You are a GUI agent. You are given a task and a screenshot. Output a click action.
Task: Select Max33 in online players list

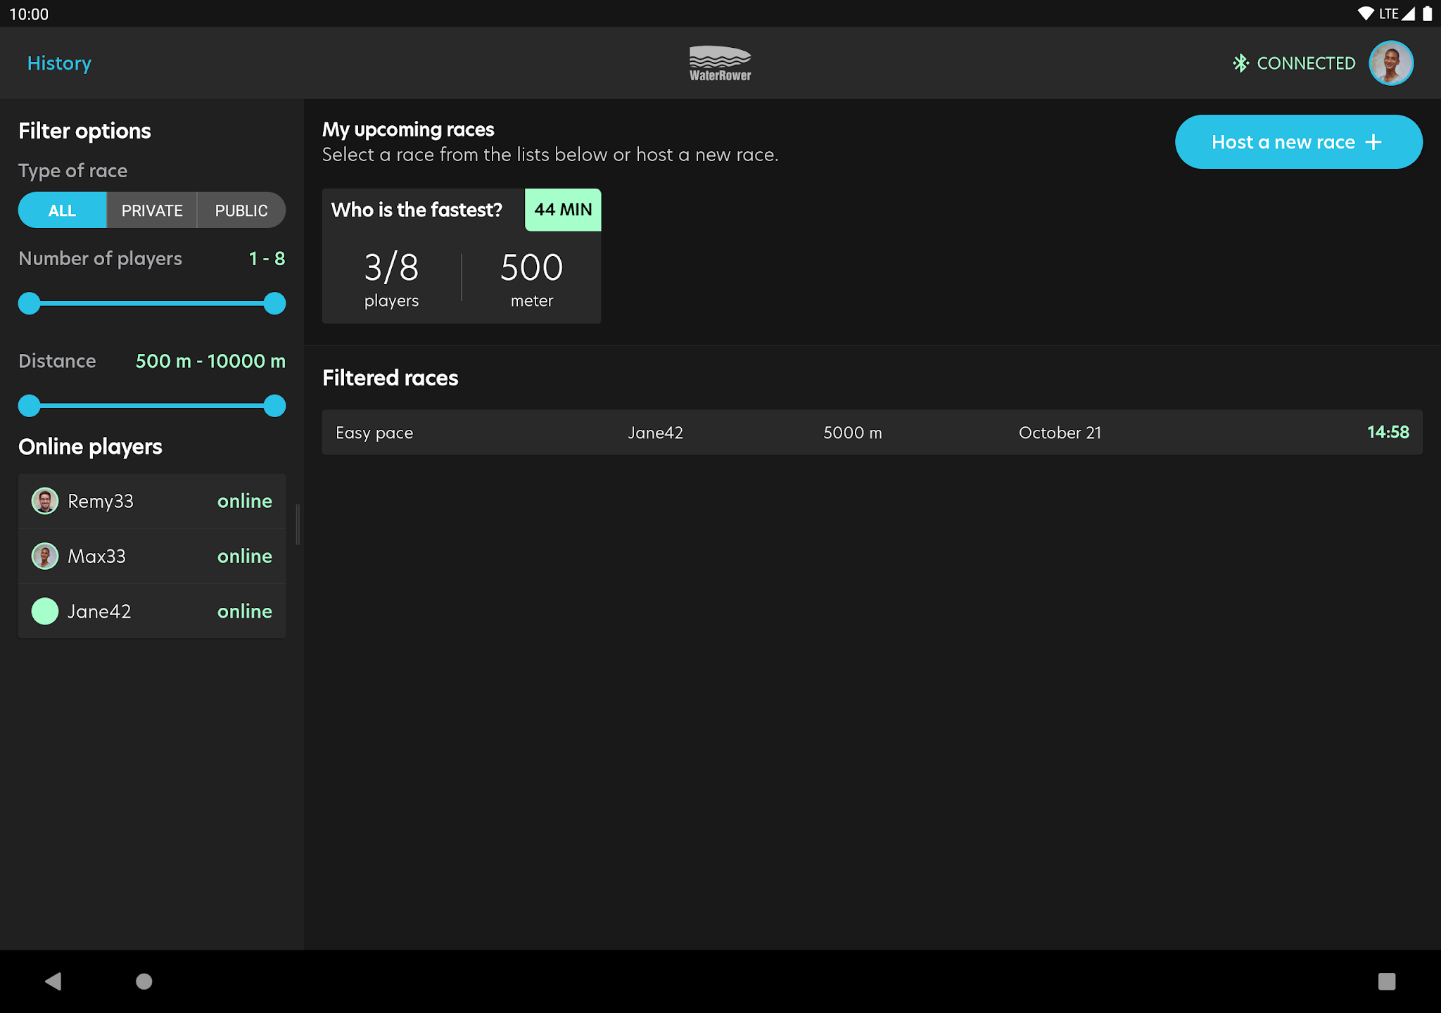(x=152, y=556)
